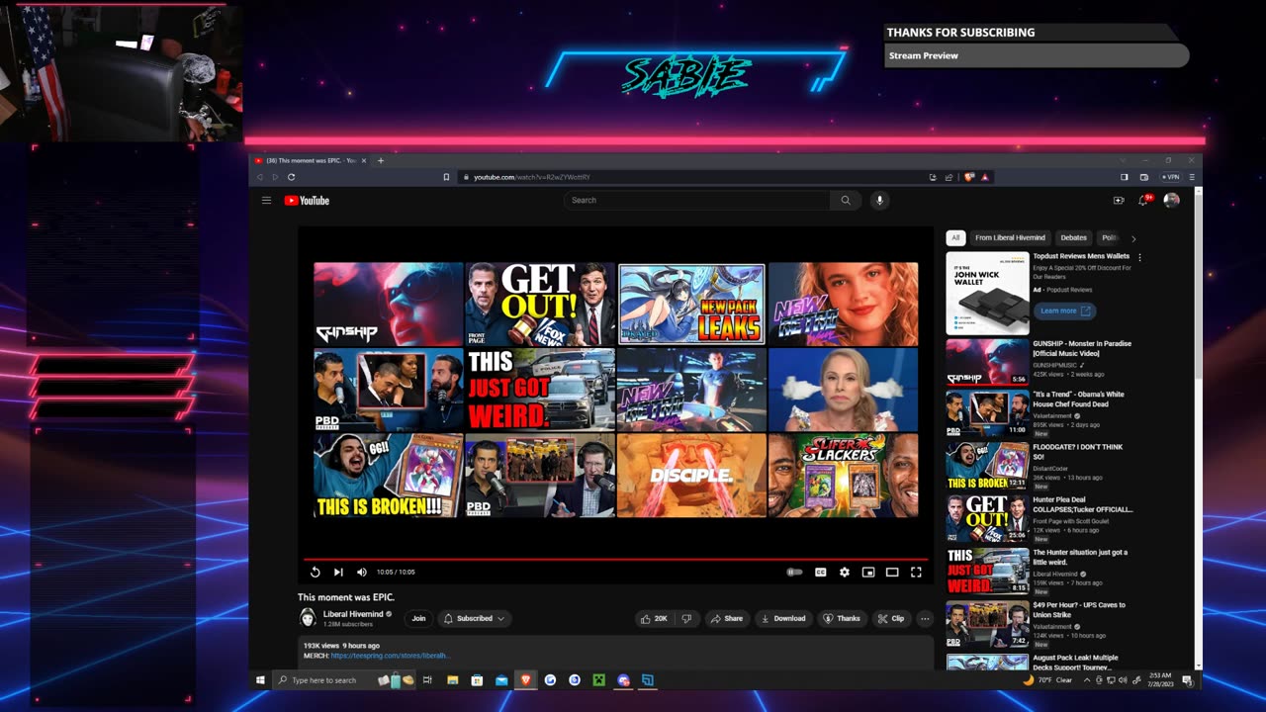Select the From Liberal Hivemind chip
Screen dimensions: 1266x712
pos(1010,237)
